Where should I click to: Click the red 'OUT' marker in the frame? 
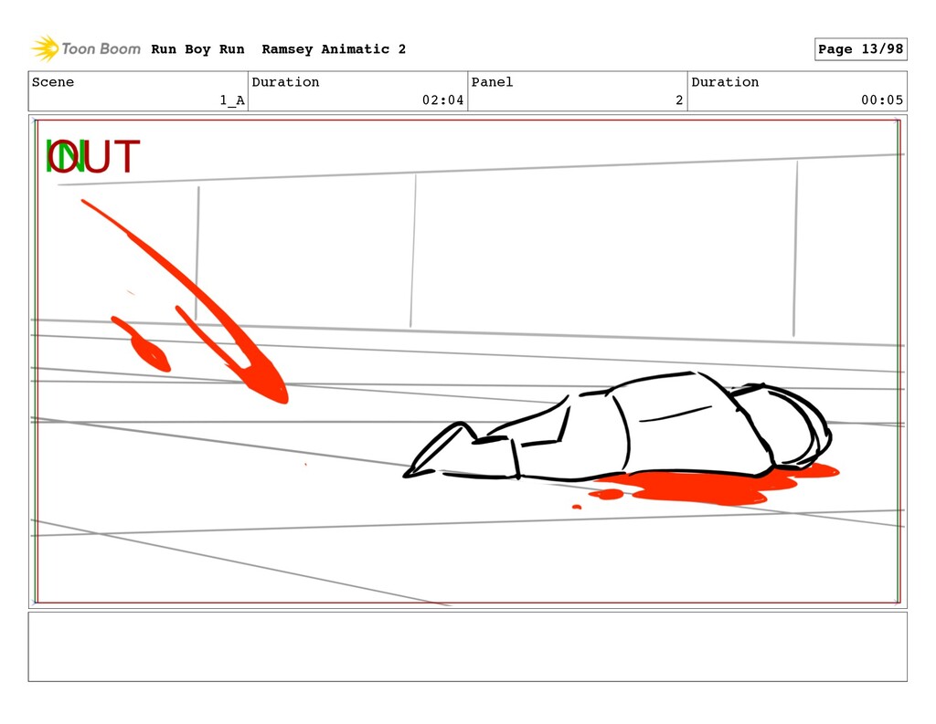pyautogui.click(x=94, y=156)
